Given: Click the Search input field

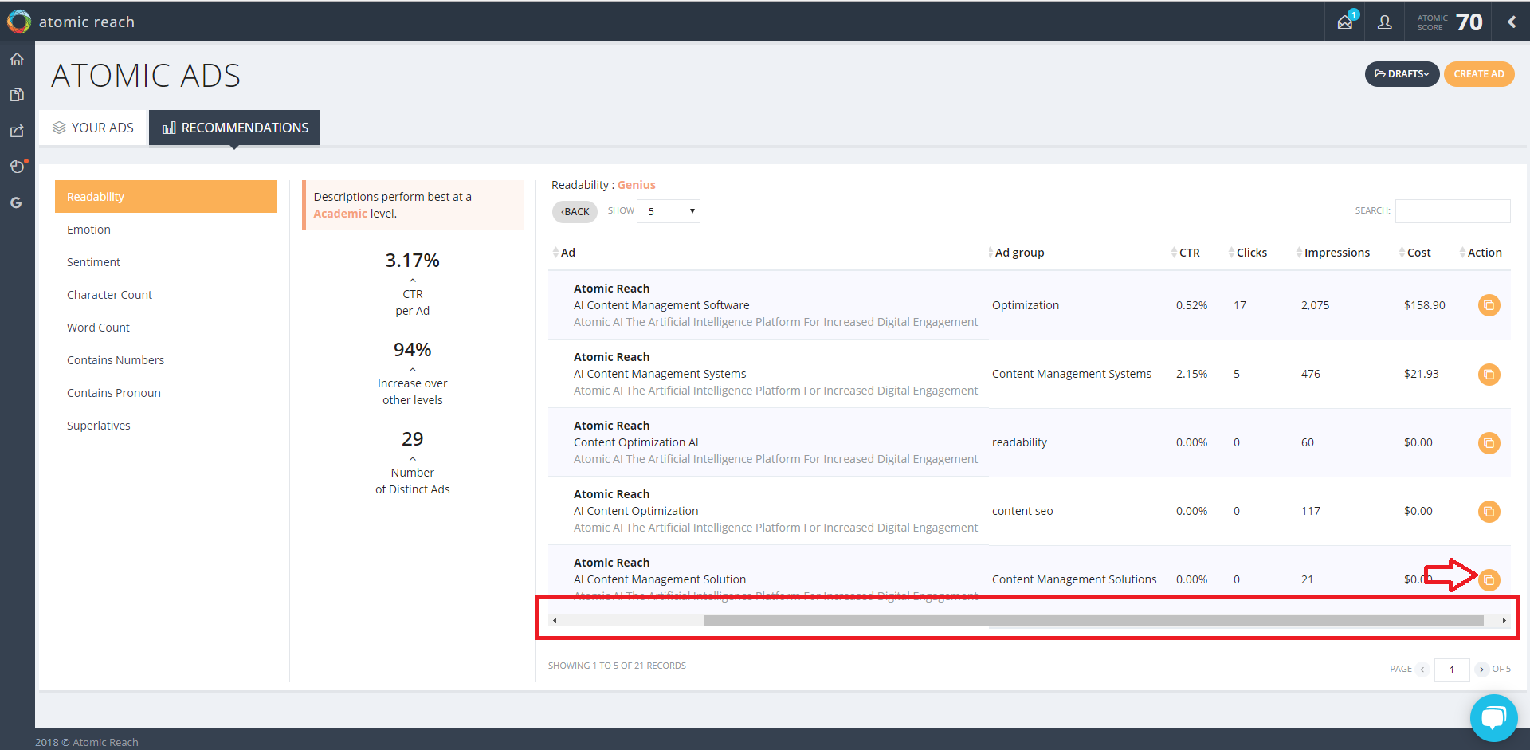Looking at the screenshot, I should [x=1453, y=211].
